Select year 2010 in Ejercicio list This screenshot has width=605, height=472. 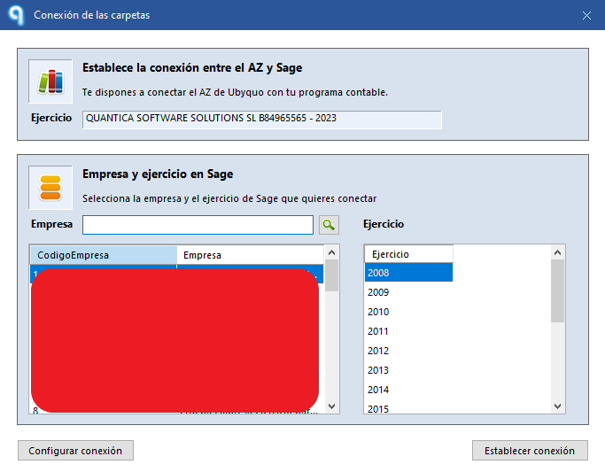coord(408,312)
